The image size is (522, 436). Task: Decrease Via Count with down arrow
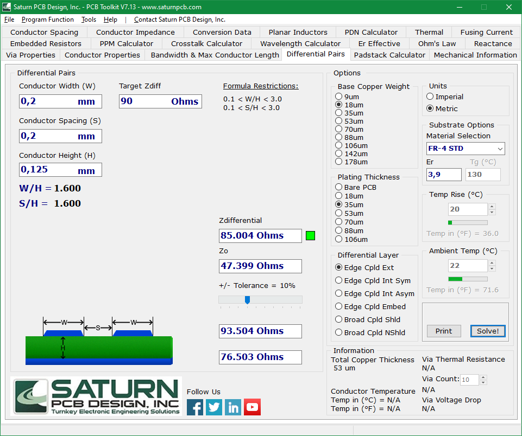point(483,382)
